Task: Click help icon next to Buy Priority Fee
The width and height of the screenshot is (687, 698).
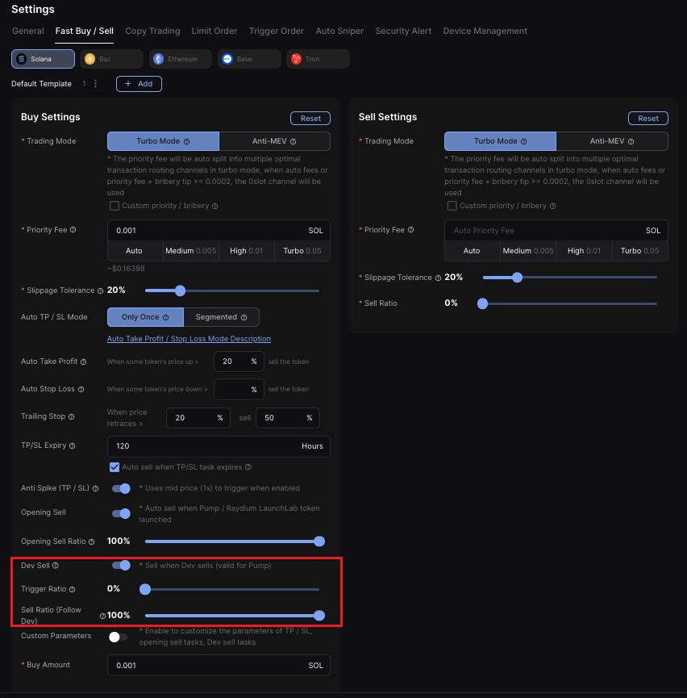Action: tap(73, 230)
